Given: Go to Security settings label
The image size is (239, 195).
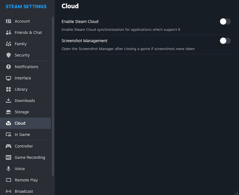Looking at the screenshot, I should pos(22,55).
